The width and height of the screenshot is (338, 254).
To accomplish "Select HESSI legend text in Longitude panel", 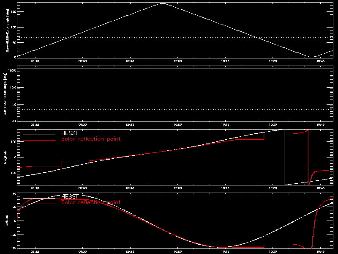I will coord(69,133).
